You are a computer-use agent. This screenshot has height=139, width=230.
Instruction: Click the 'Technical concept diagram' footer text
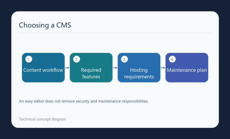tap(42, 119)
